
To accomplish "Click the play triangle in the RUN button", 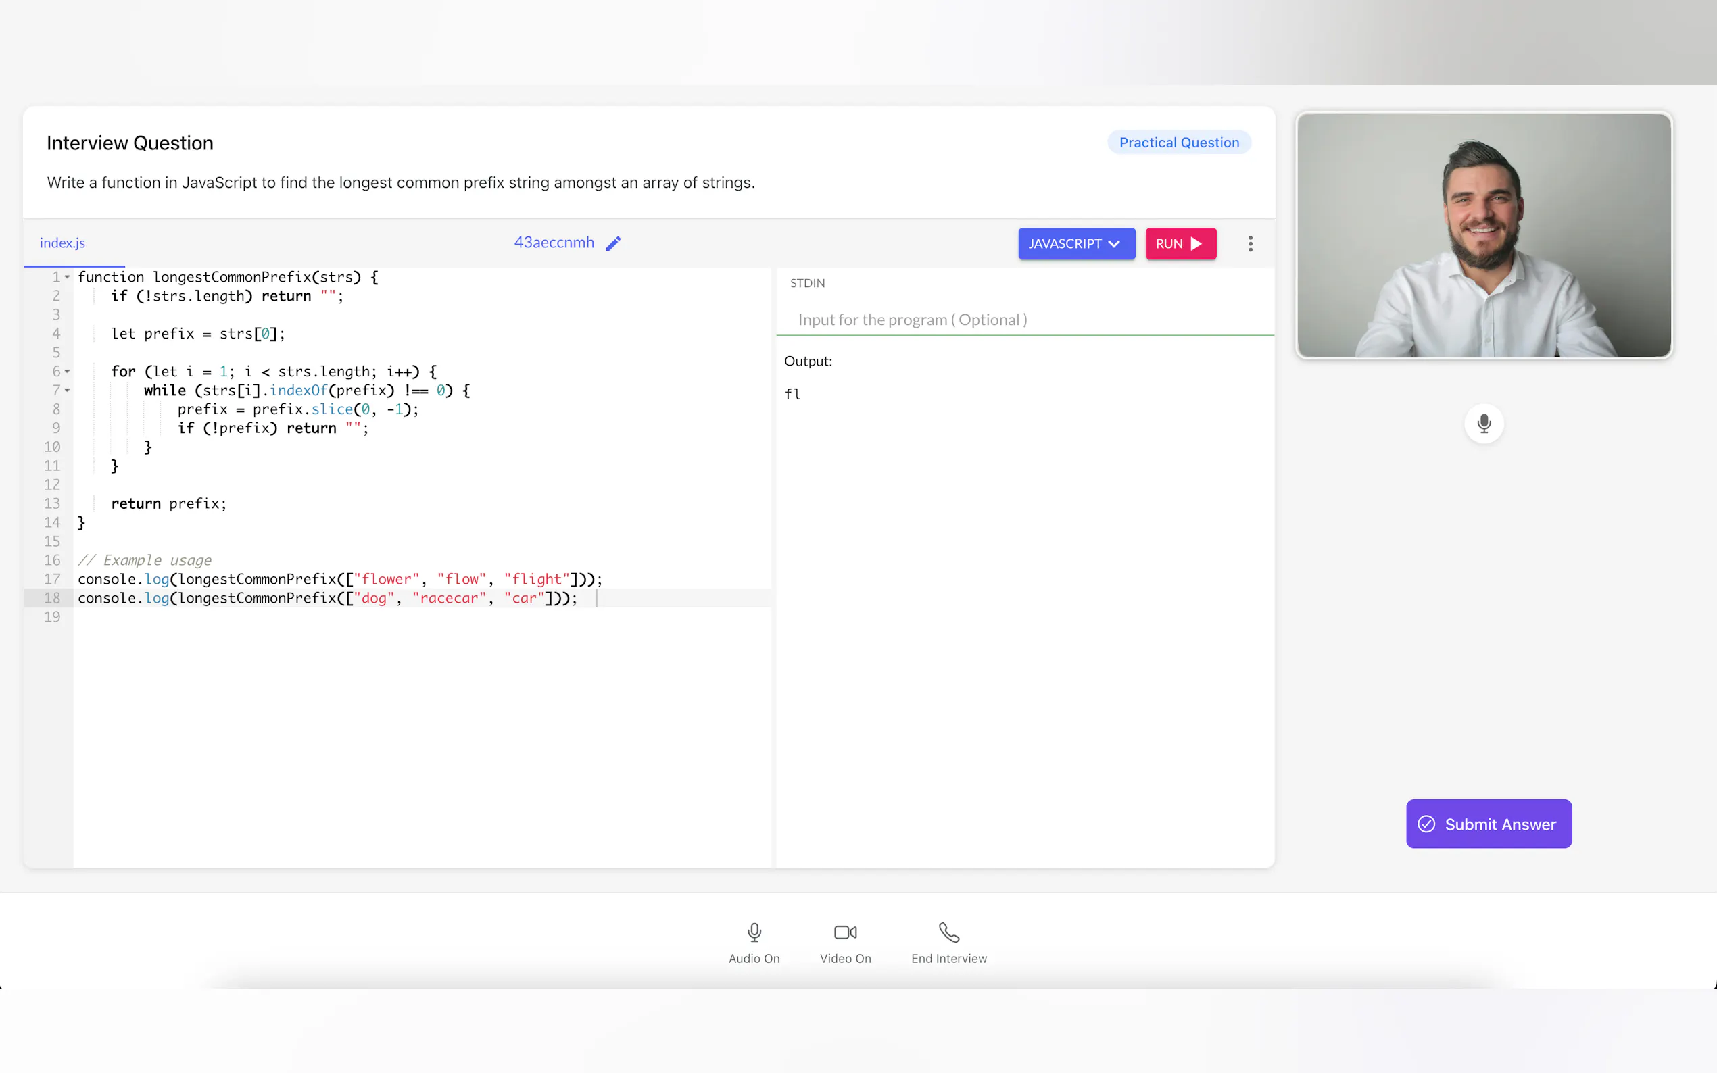I will tap(1196, 243).
